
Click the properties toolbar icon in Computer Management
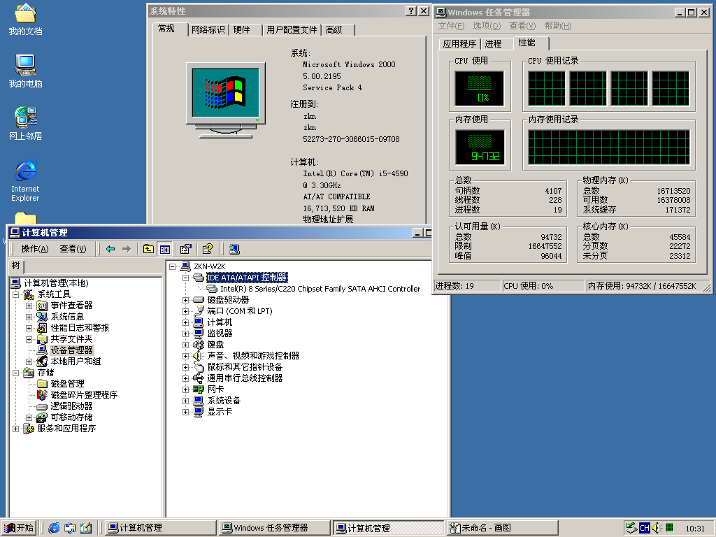185,249
